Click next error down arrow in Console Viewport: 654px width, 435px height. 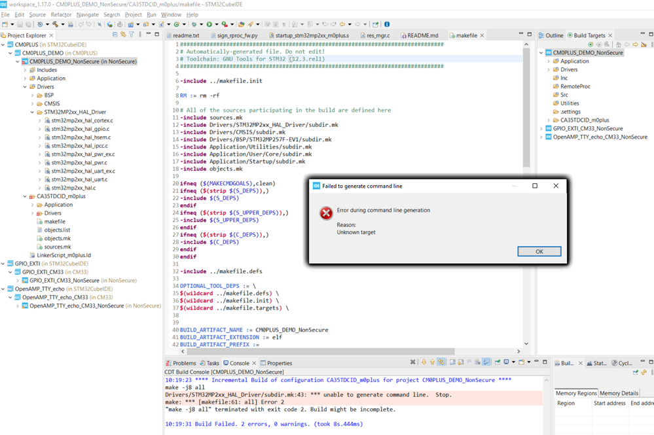(x=424, y=362)
